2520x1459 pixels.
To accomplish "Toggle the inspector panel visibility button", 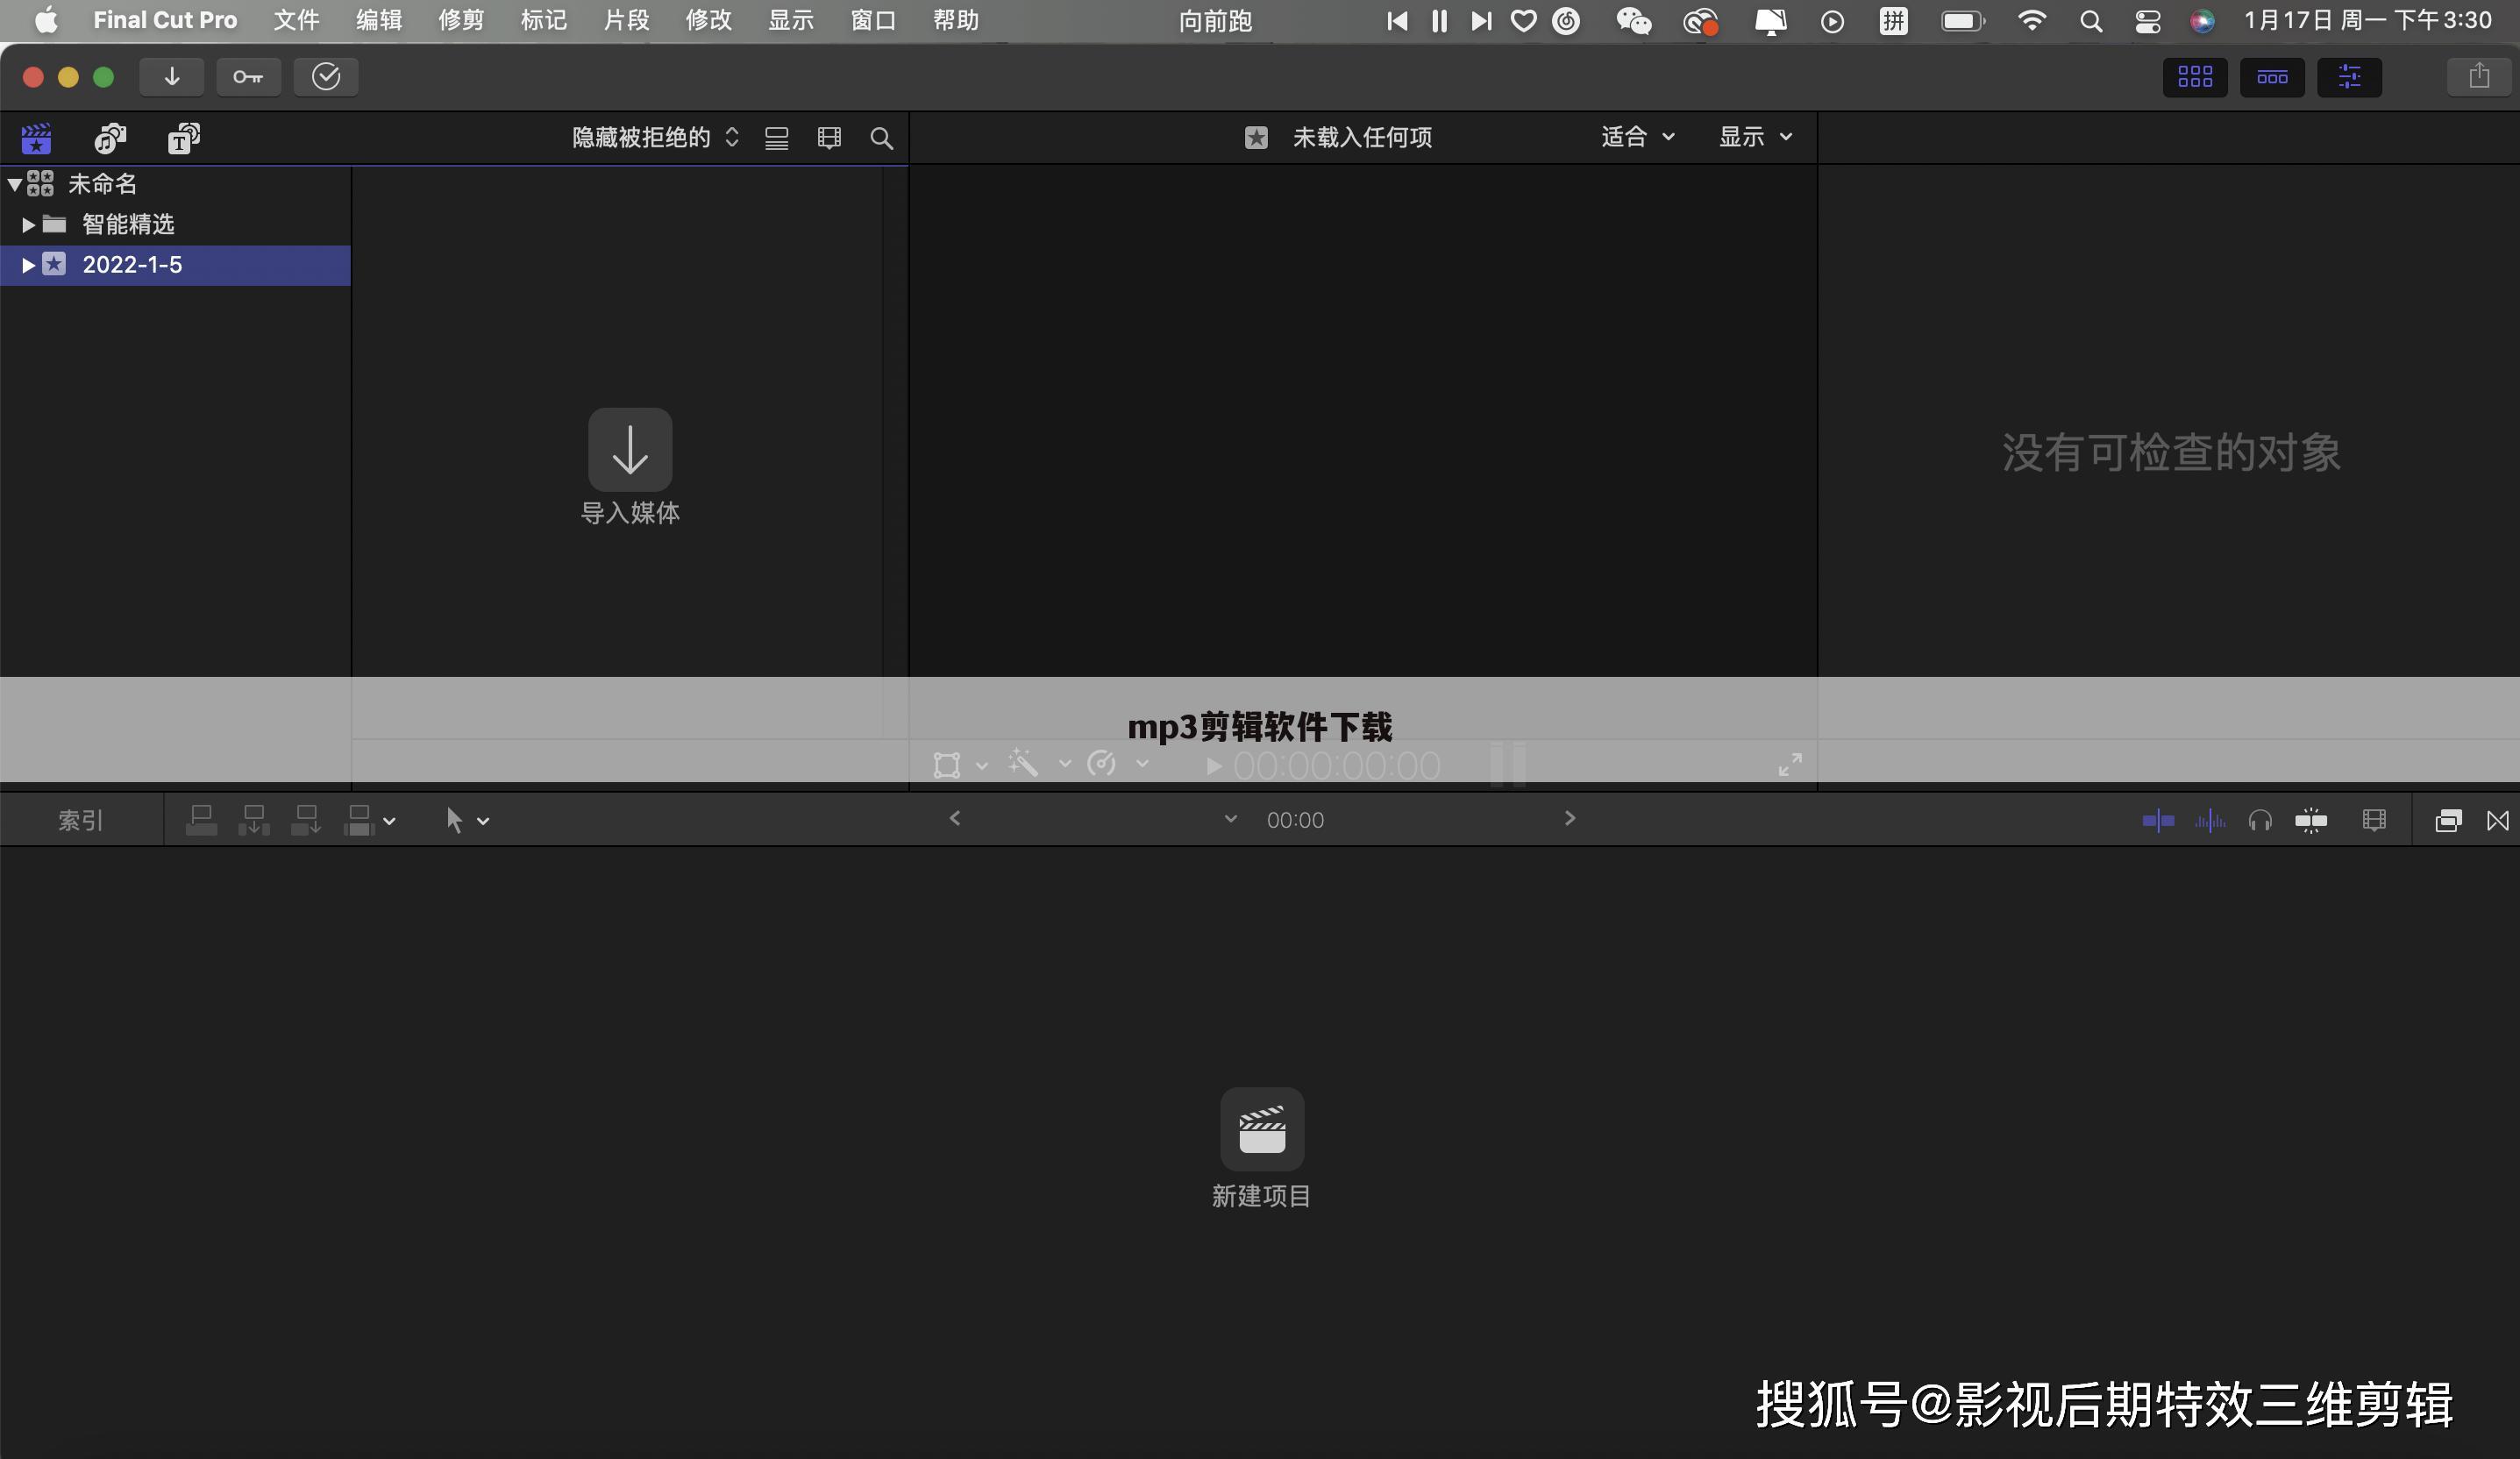I will click(x=2349, y=77).
